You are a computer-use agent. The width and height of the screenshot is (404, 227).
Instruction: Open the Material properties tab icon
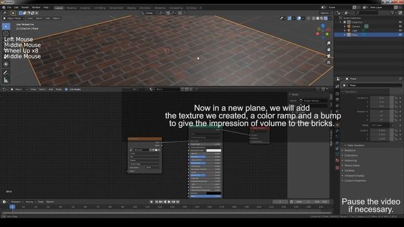(337, 160)
